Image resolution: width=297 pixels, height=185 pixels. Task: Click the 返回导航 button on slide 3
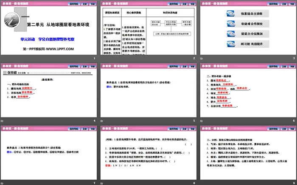tap(273, 4)
